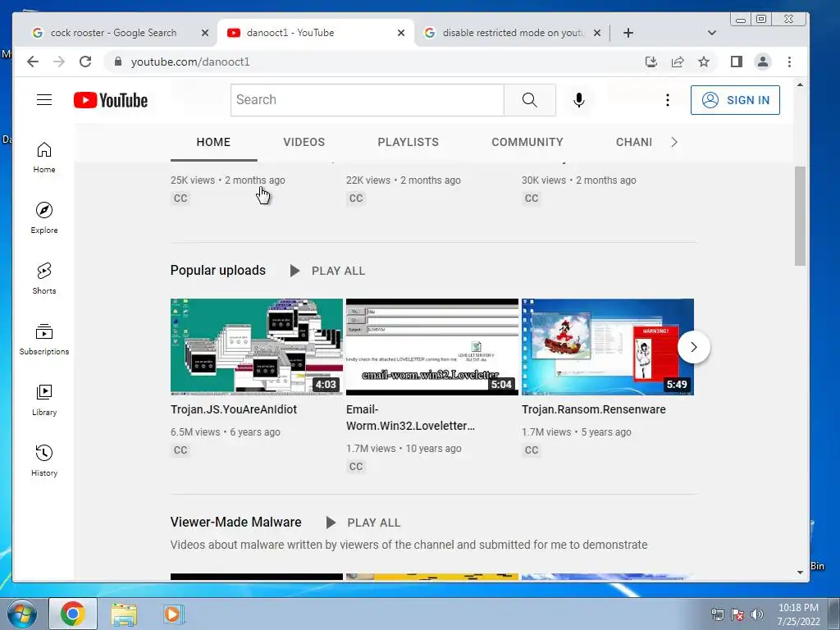Screen dimensions: 840x630
Task: Click the '6.5M views • 6 years ago' text
Action: coord(225,431)
